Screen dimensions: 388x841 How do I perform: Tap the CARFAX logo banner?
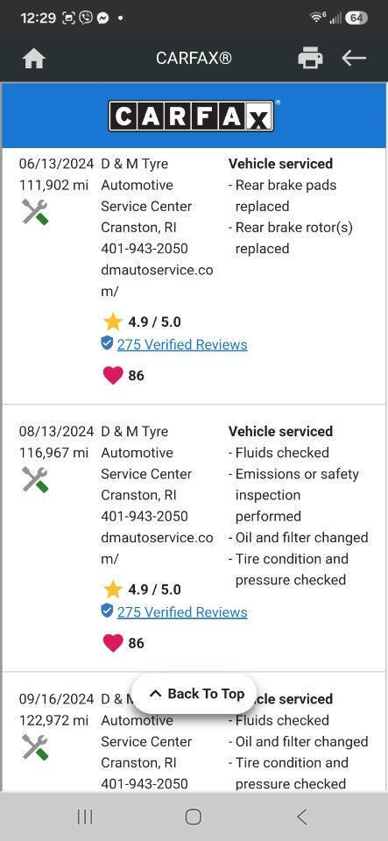tap(194, 116)
